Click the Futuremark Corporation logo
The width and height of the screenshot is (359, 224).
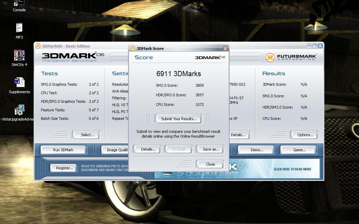point(291,57)
